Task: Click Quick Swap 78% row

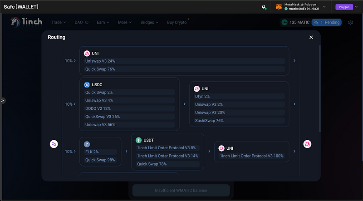Action: tap(167, 164)
